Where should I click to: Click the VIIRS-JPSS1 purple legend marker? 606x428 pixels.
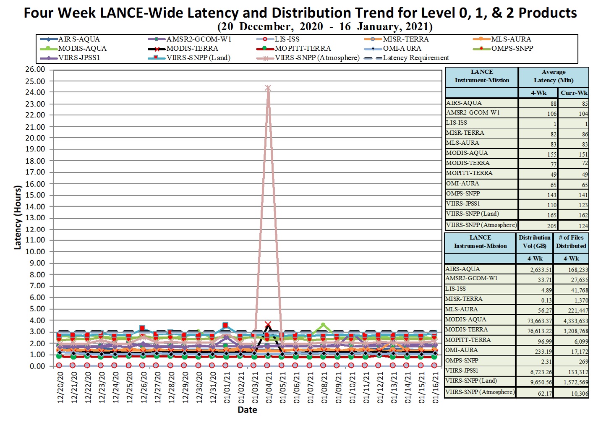[49, 58]
